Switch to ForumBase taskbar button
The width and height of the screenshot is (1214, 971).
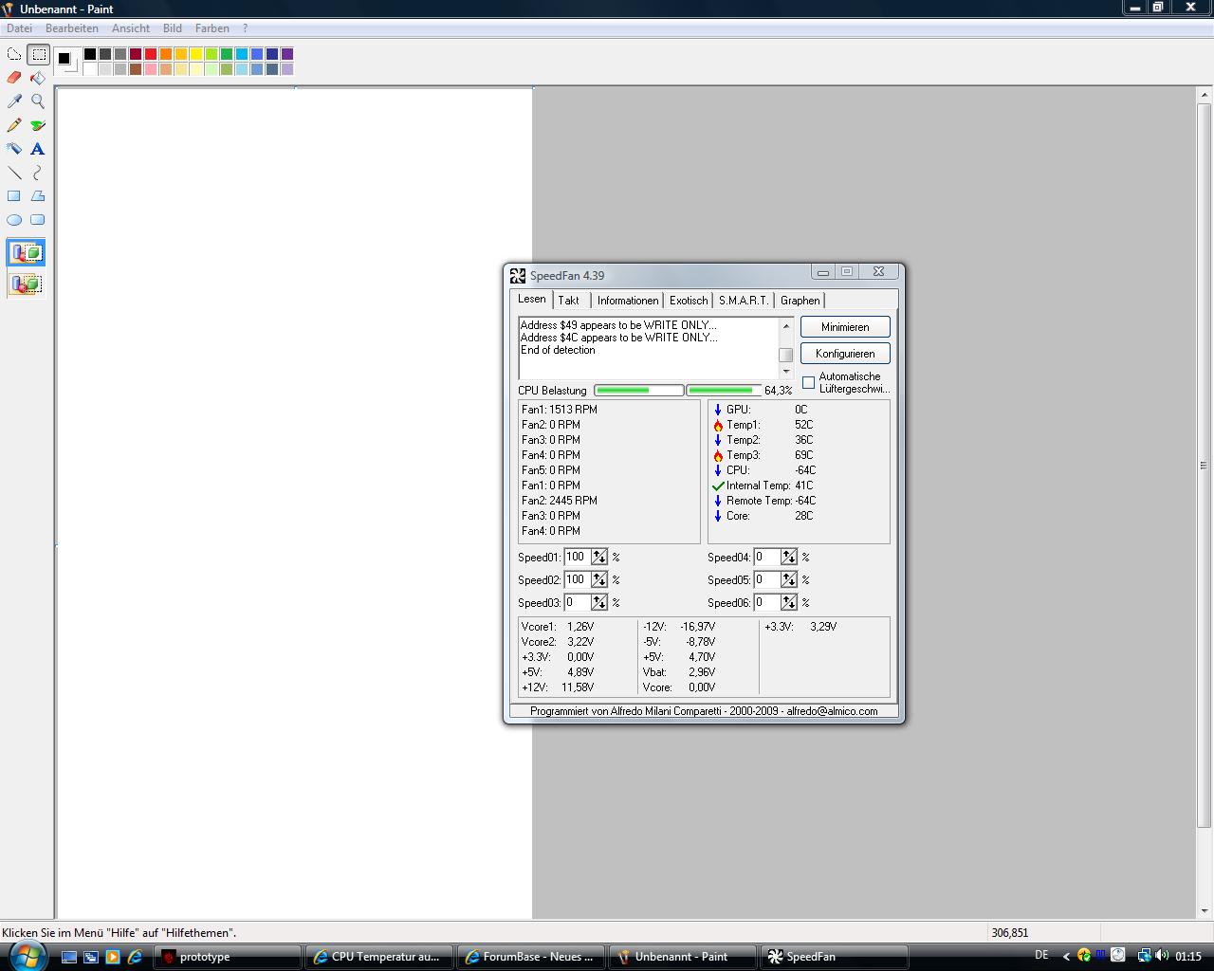(531, 957)
